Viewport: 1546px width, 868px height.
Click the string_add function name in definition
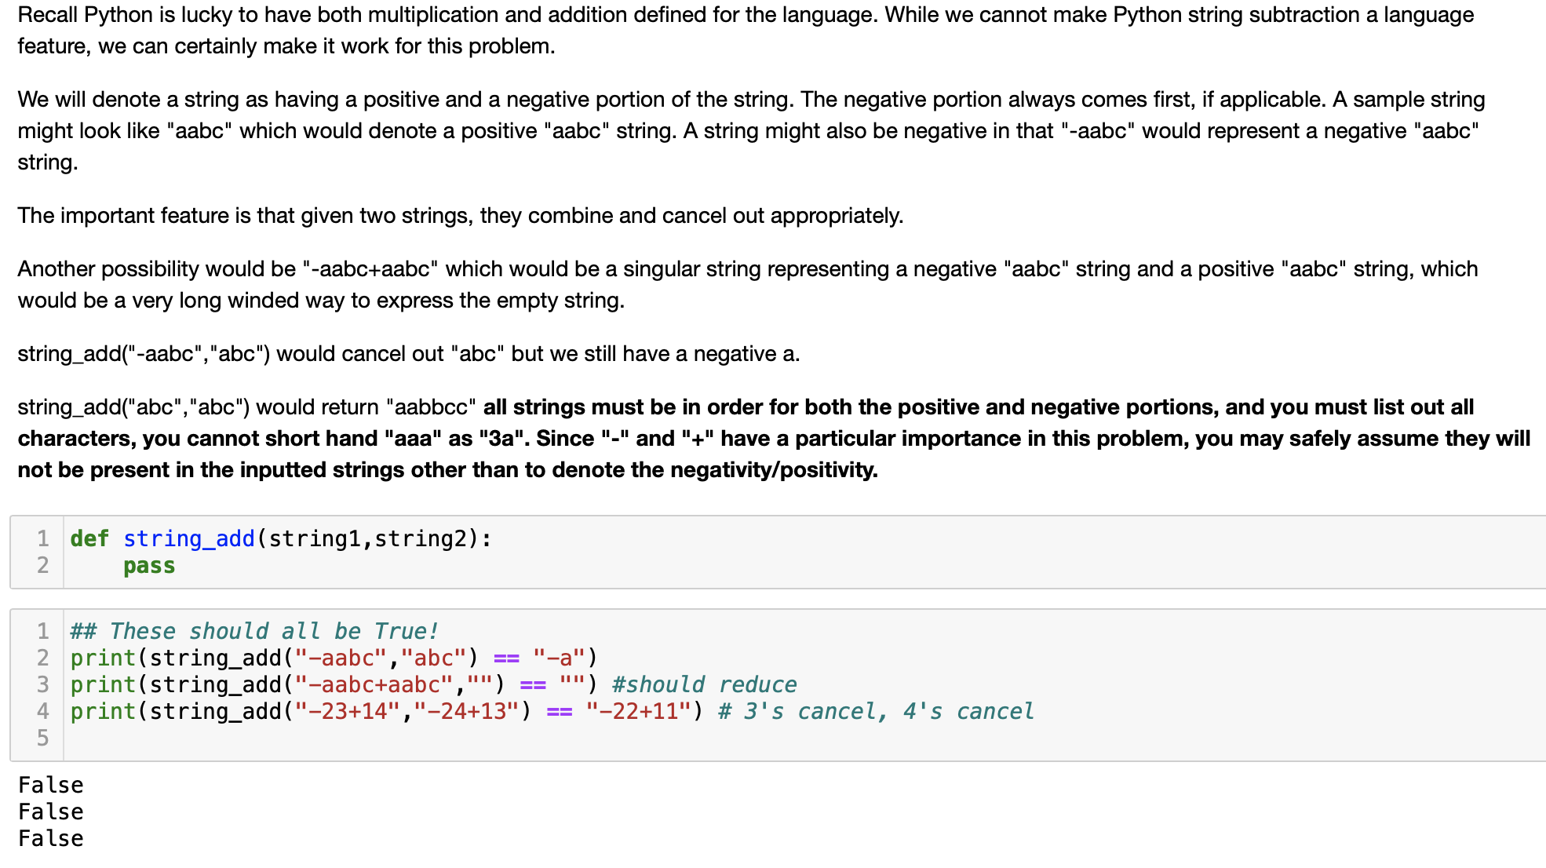(188, 539)
